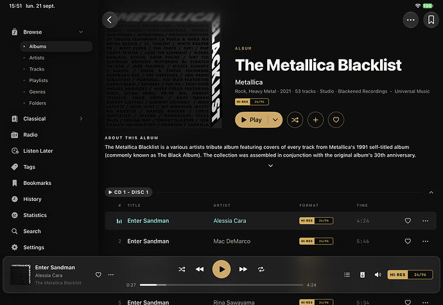
Task: Toggle repeat in the player bar
Action: pos(261,270)
